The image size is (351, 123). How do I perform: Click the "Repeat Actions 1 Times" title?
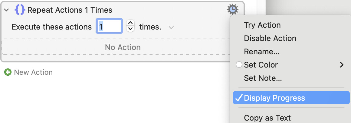(x=70, y=10)
